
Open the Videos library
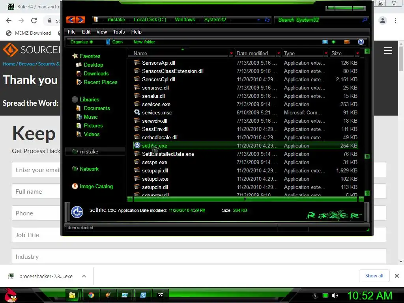92,134
